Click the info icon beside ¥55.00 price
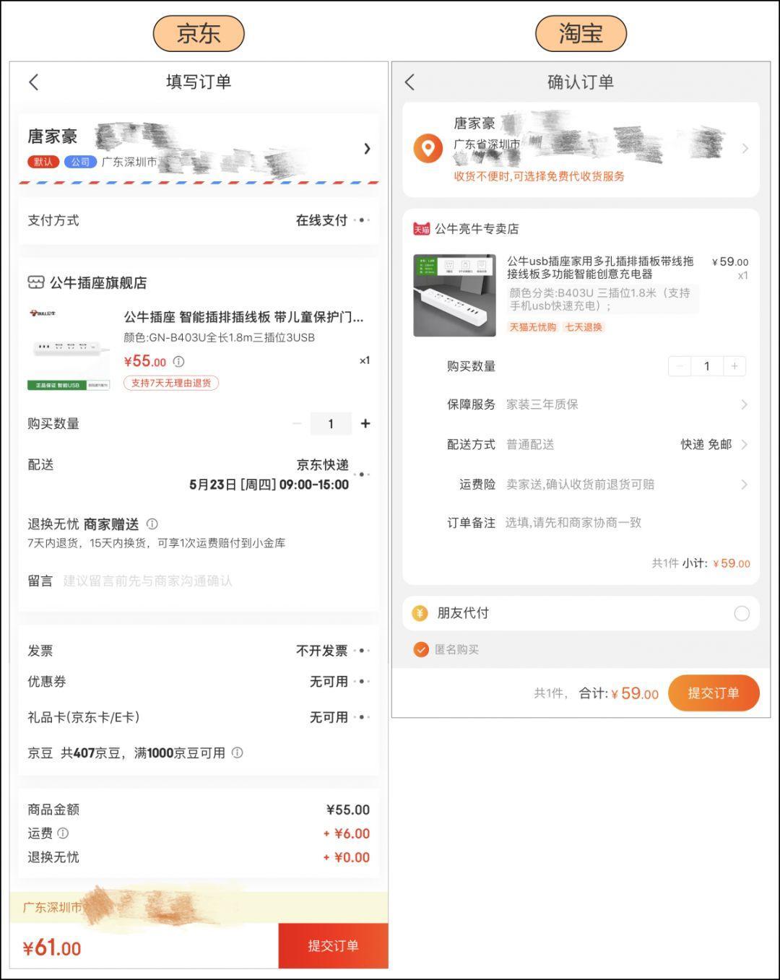 click(x=178, y=362)
